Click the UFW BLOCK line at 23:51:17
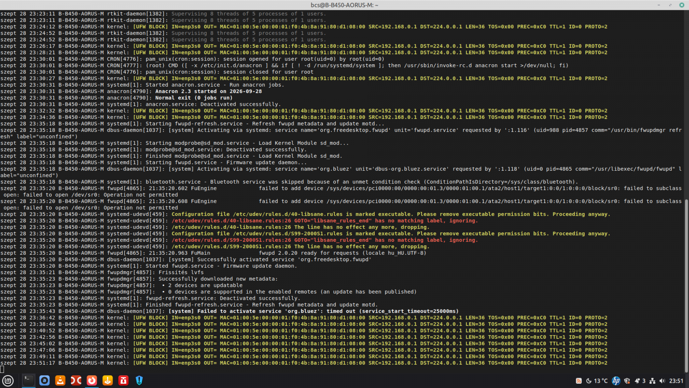 [304, 363]
